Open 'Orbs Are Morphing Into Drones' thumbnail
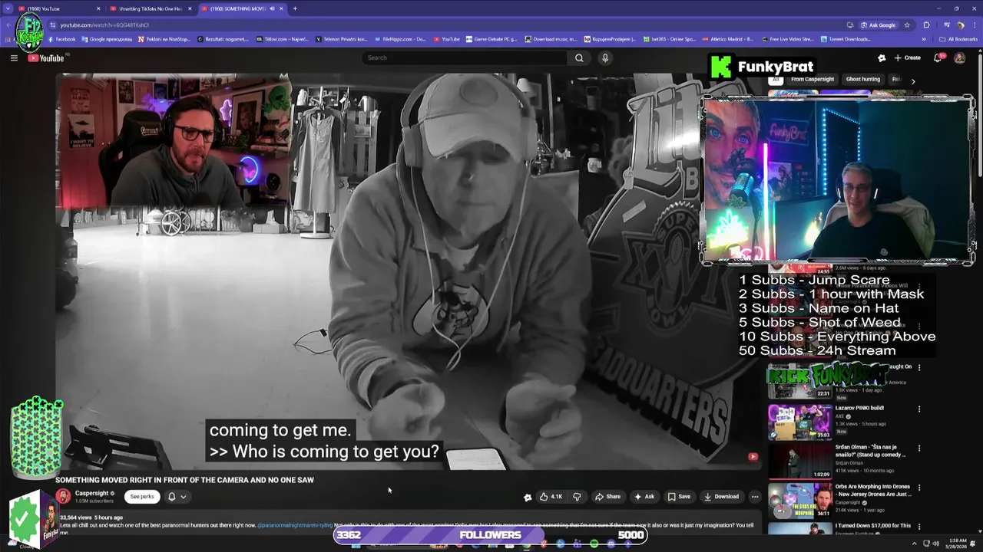 [x=800, y=499]
